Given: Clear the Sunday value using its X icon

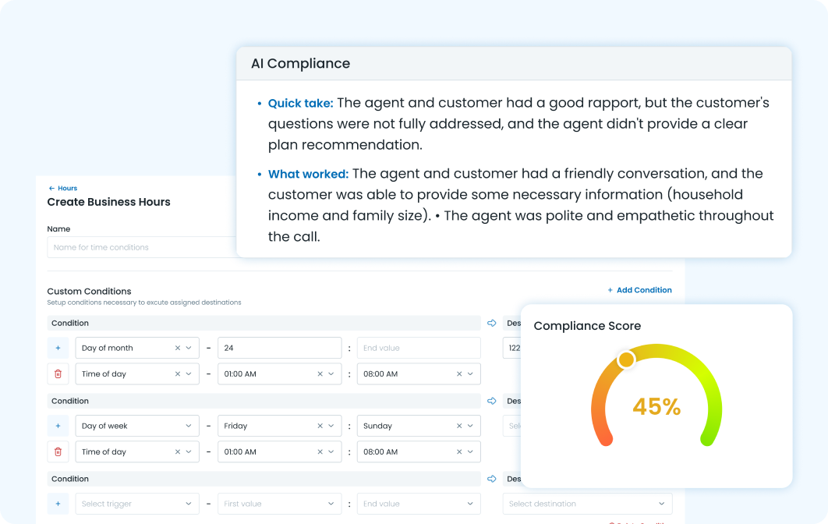Looking at the screenshot, I should pos(459,426).
